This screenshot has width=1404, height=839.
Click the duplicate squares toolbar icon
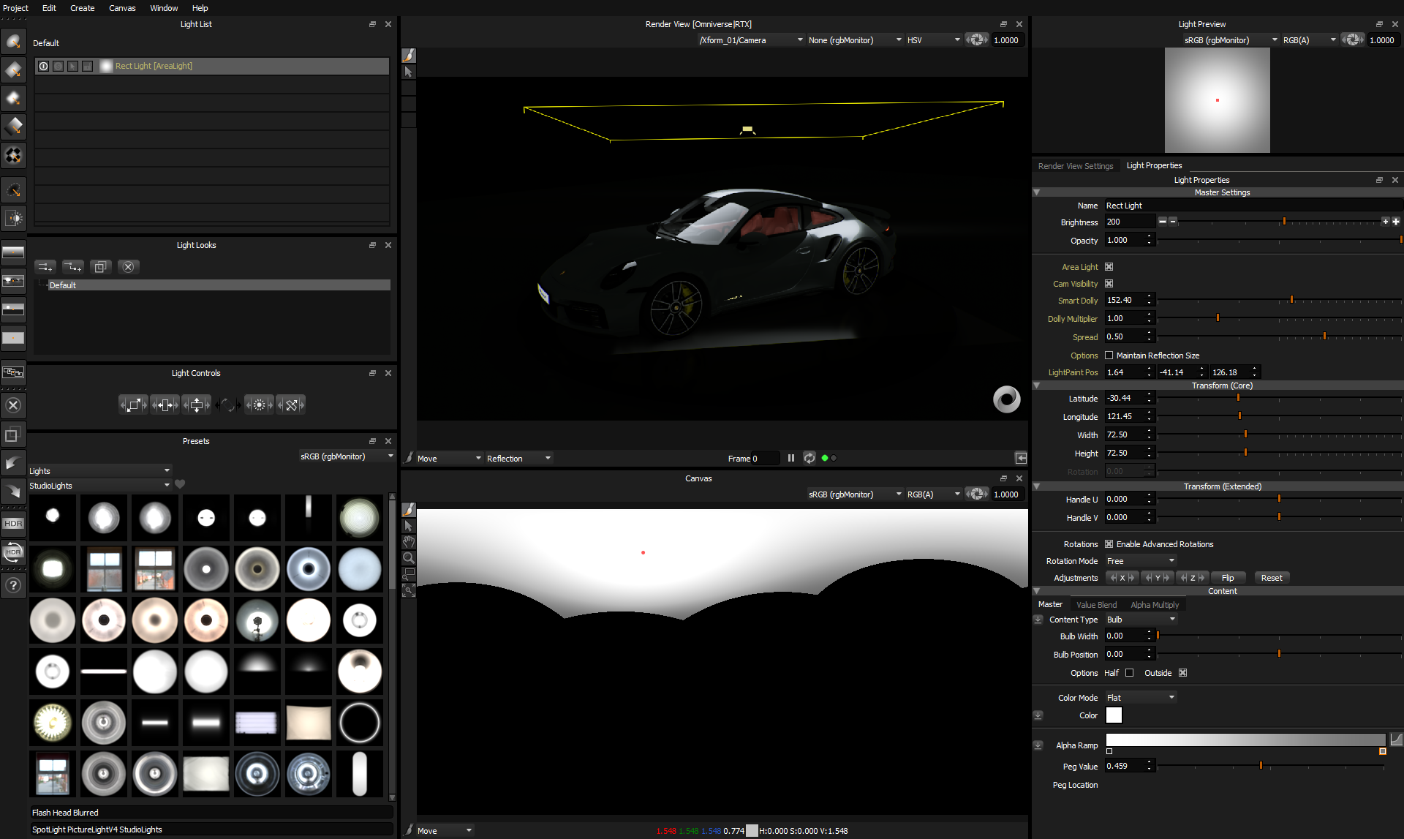coord(13,435)
